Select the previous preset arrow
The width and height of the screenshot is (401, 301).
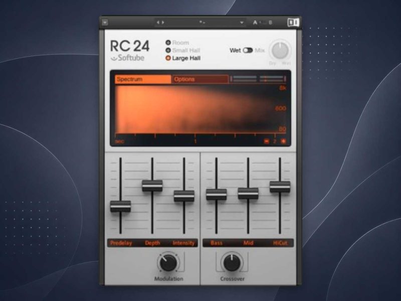[x=158, y=23]
